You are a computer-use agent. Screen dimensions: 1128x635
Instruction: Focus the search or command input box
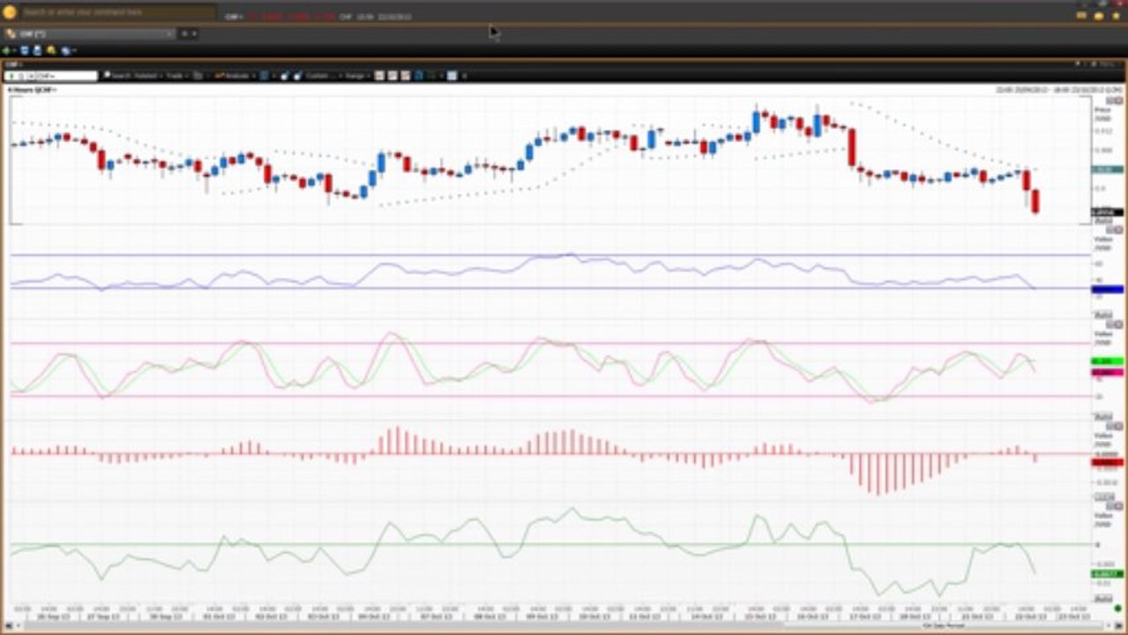point(118,12)
